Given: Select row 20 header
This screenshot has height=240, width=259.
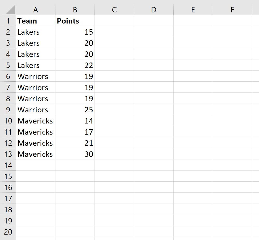Looking at the screenshot, I should pos(8,231).
